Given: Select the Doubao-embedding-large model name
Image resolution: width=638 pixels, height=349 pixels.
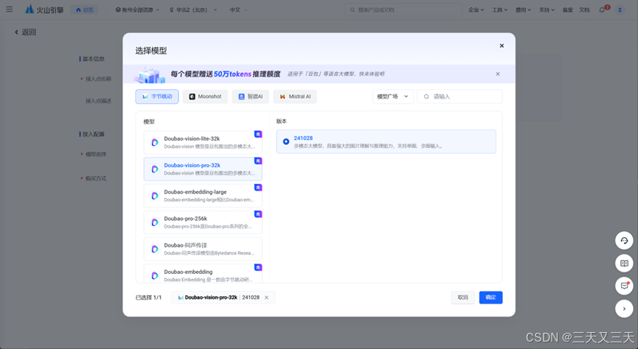Looking at the screenshot, I should pos(195,191).
